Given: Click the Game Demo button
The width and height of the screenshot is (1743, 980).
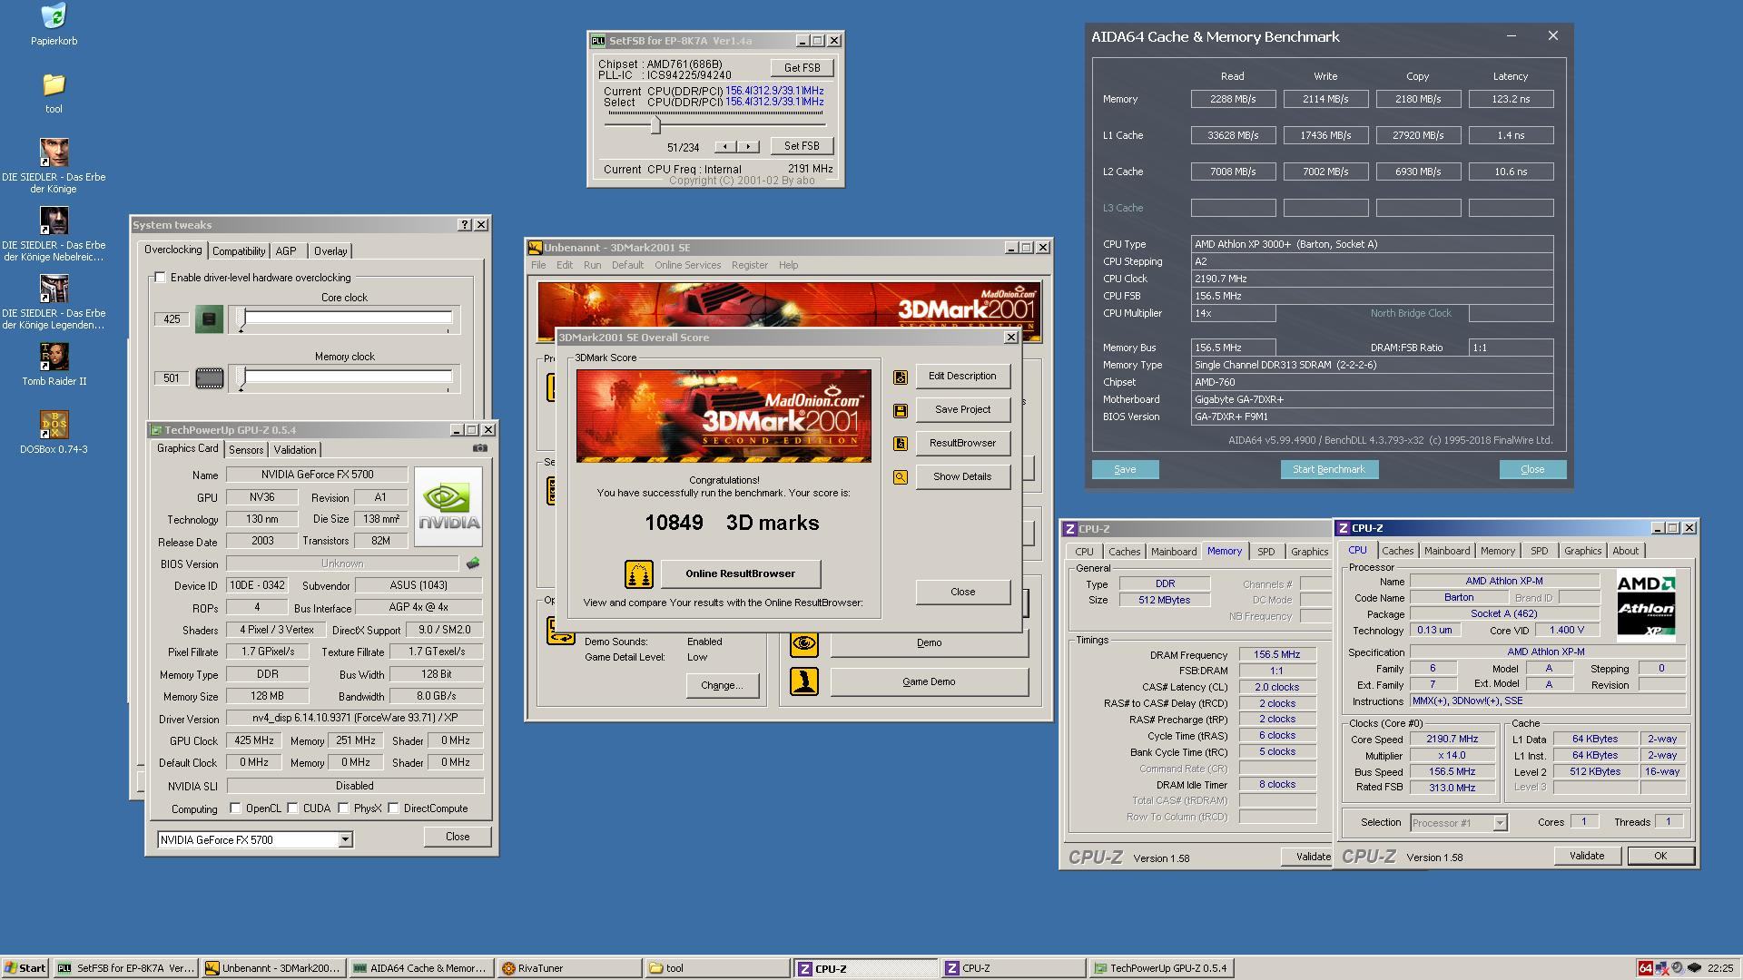Looking at the screenshot, I should point(929,682).
